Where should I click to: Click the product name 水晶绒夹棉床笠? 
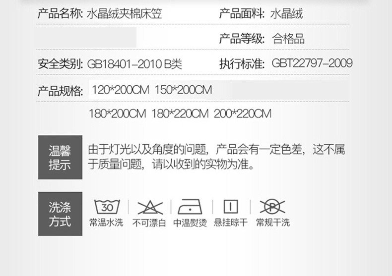click(124, 13)
